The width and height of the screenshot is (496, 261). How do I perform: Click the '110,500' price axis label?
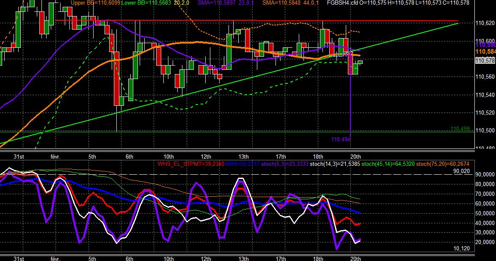point(485,130)
